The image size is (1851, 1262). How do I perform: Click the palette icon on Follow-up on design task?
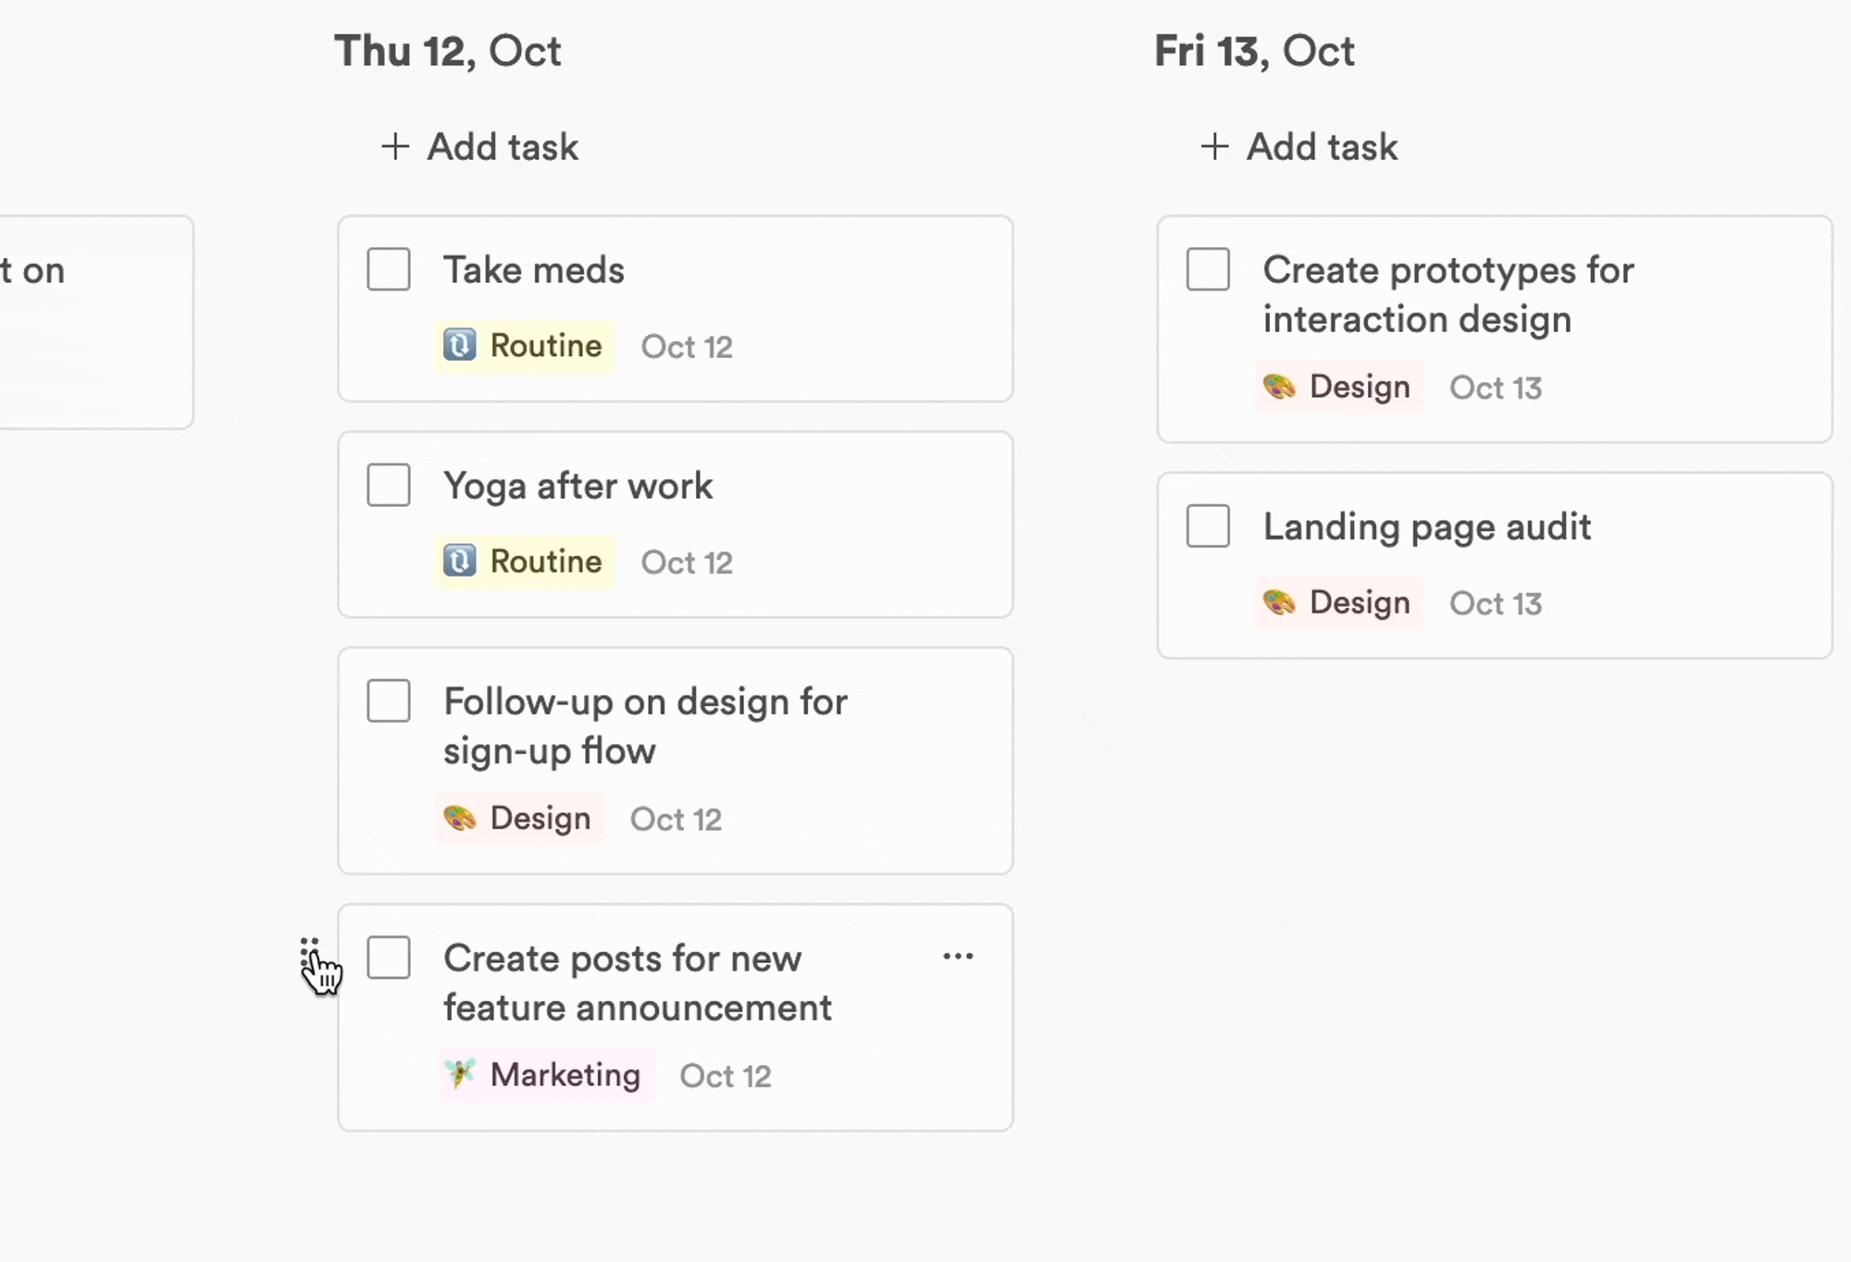pyautogui.click(x=460, y=818)
